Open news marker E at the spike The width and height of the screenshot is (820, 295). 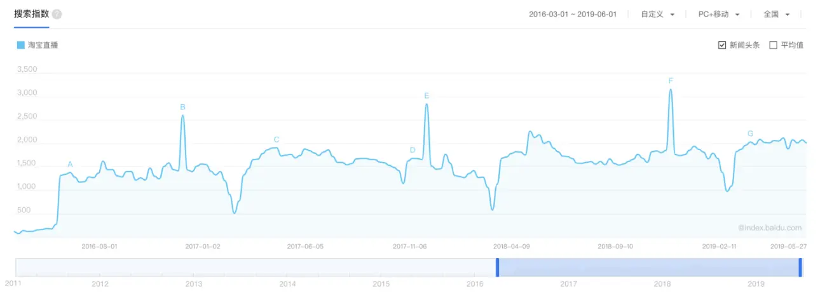pyautogui.click(x=427, y=96)
